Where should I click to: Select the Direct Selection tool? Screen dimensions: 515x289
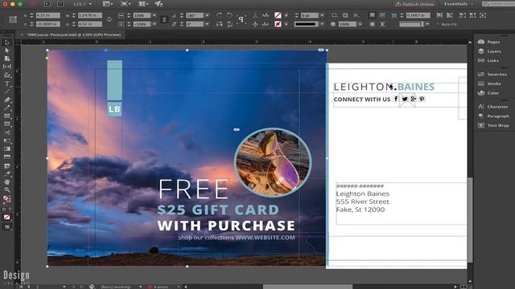[7, 51]
